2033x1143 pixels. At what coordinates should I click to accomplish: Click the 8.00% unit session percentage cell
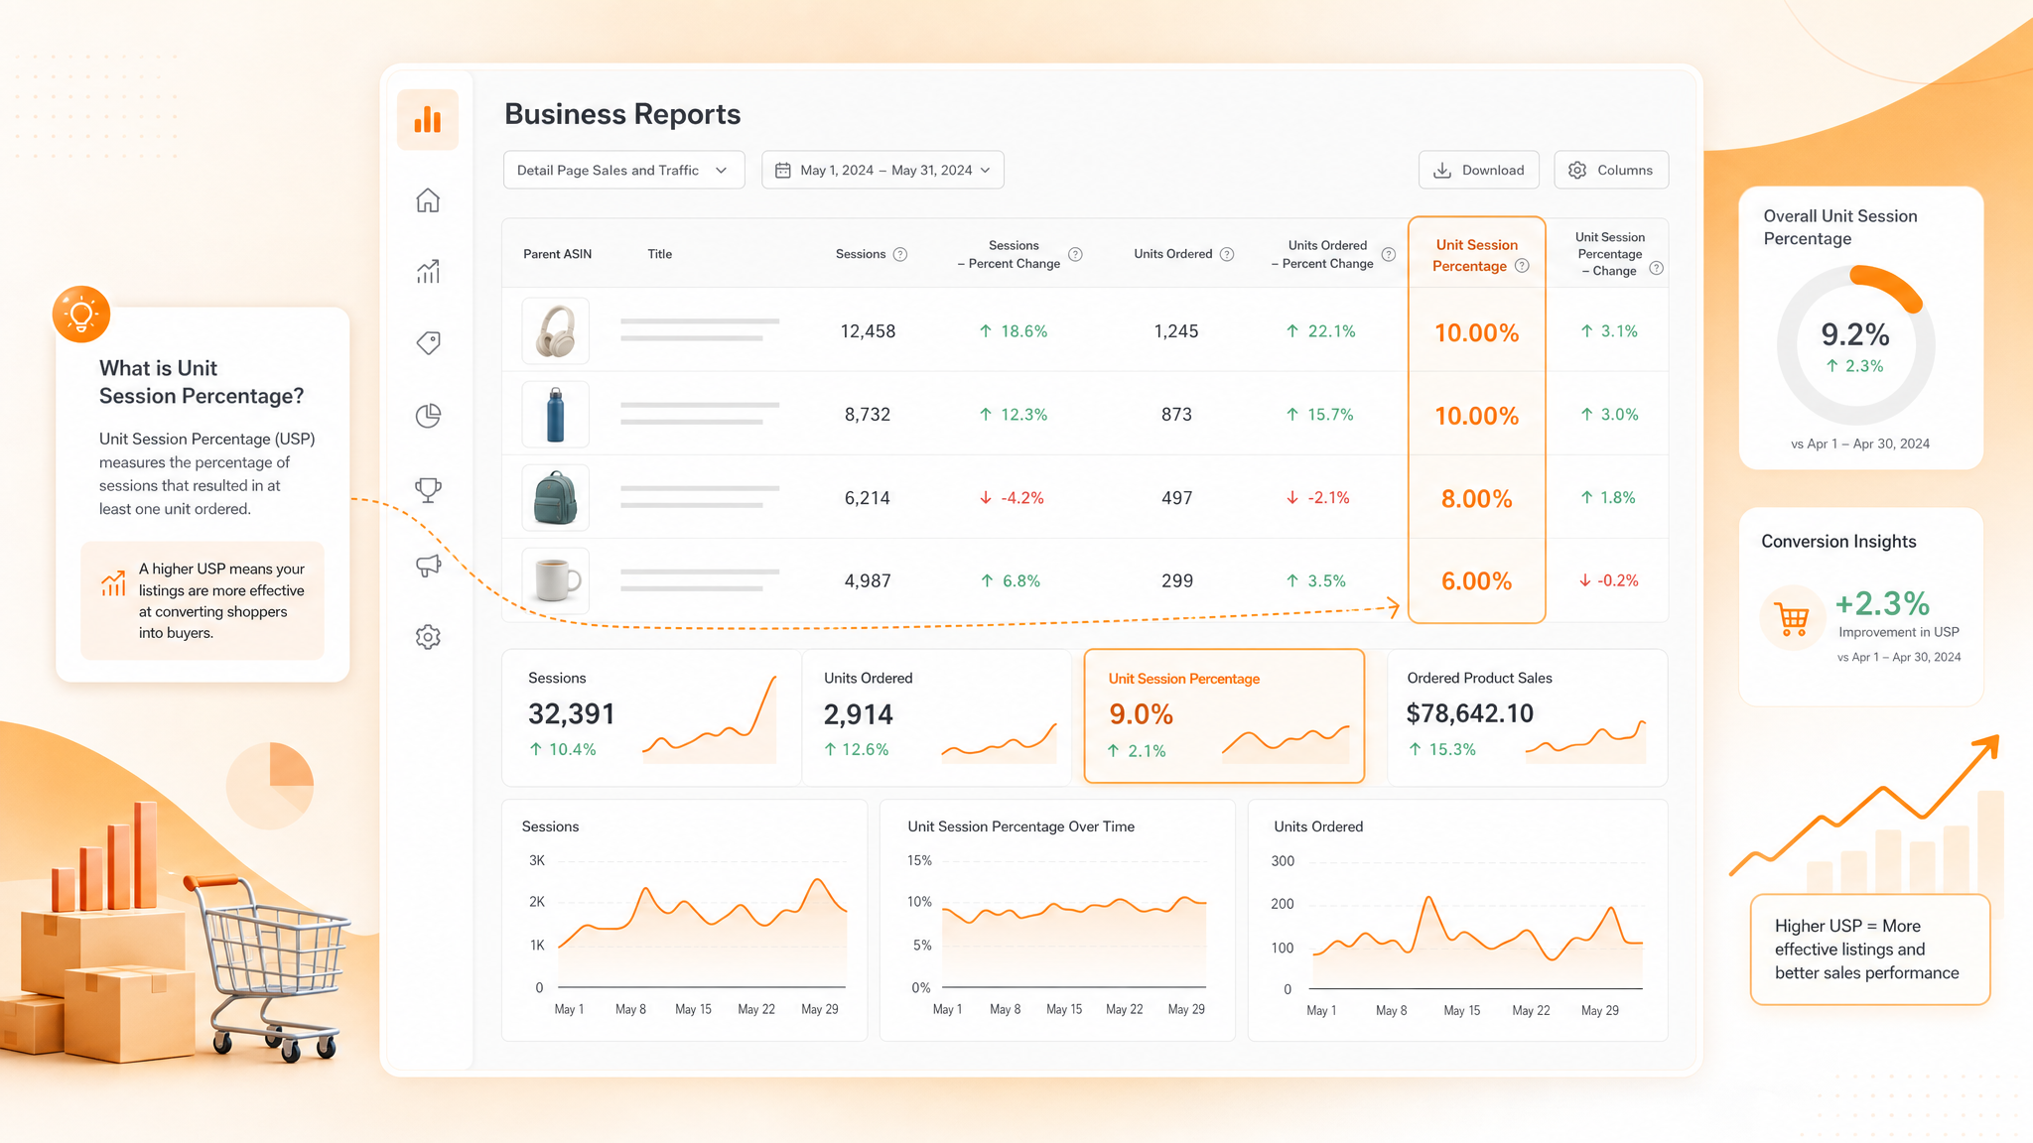(x=1477, y=499)
